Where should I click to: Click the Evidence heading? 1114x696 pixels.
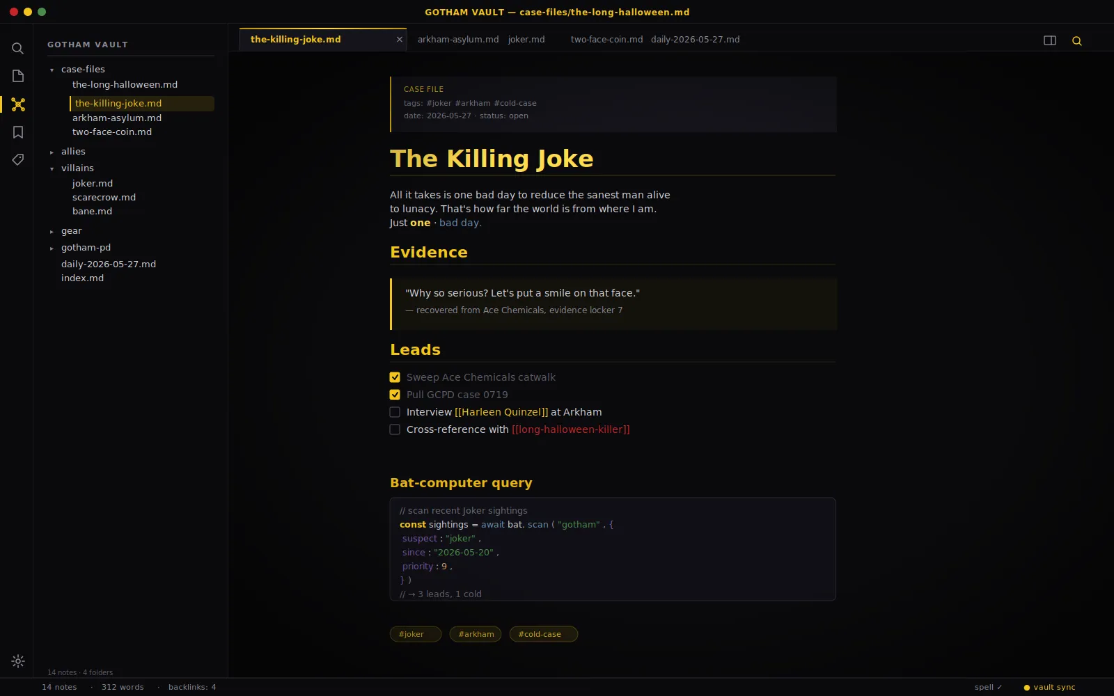point(429,253)
